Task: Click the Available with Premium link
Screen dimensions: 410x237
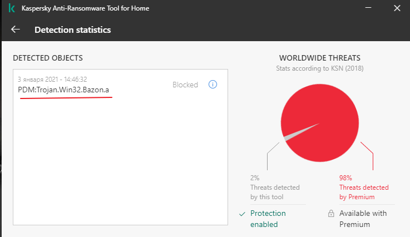Action: coord(363,219)
